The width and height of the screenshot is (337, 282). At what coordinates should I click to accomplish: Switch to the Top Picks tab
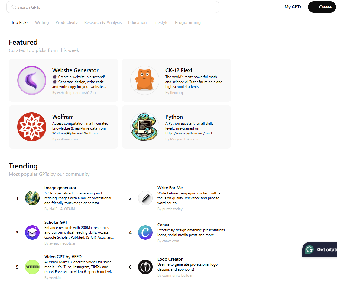[20, 22]
